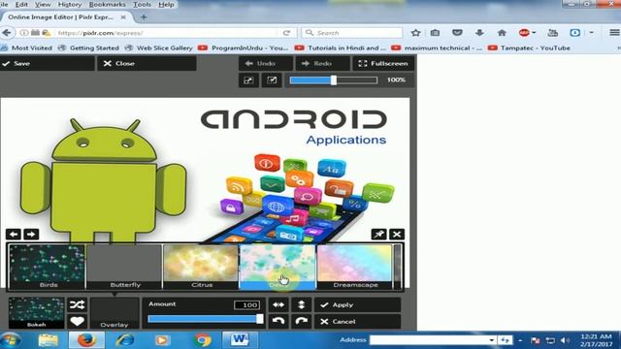Open the Bookmarks menu
The image size is (621, 349).
click(107, 4)
